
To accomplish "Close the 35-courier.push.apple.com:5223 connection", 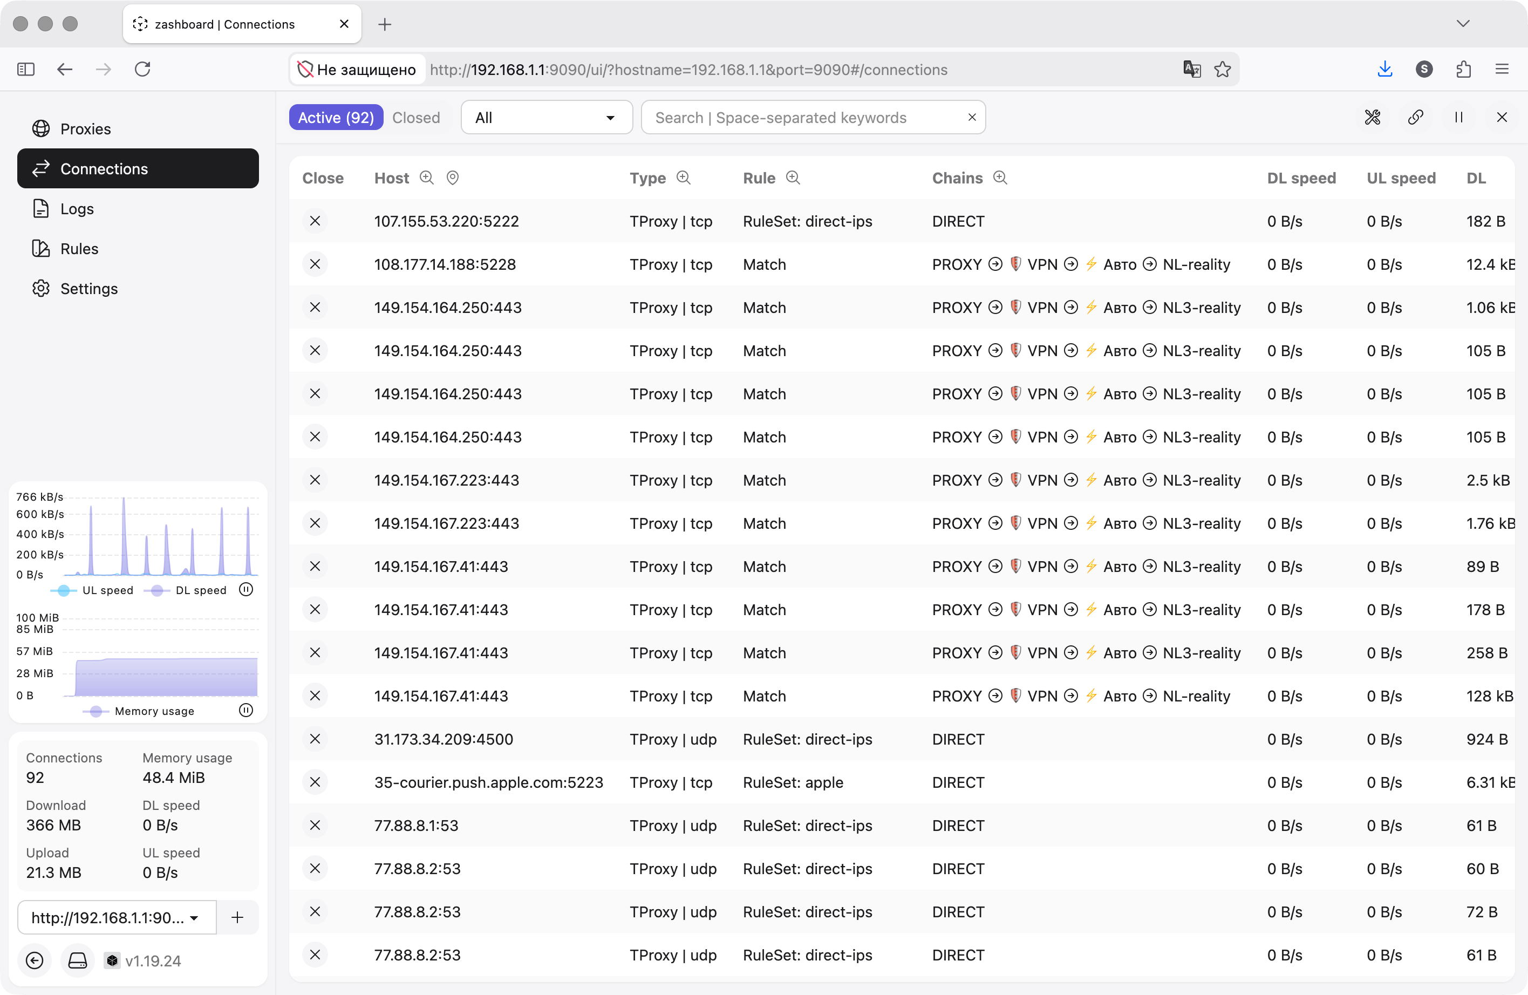I will (x=315, y=782).
